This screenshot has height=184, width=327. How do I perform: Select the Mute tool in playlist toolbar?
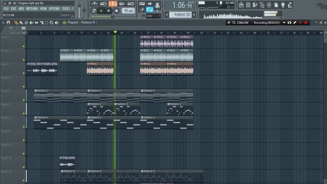[31, 22]
